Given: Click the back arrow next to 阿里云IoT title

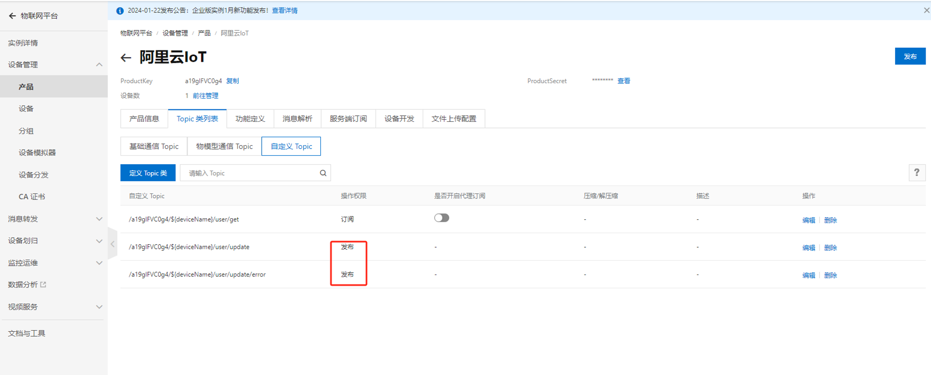Looking at the screenshot, I should (126, 58).
